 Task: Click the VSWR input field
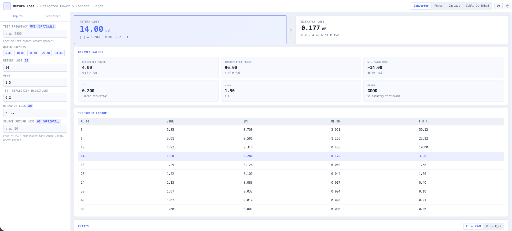35,83
